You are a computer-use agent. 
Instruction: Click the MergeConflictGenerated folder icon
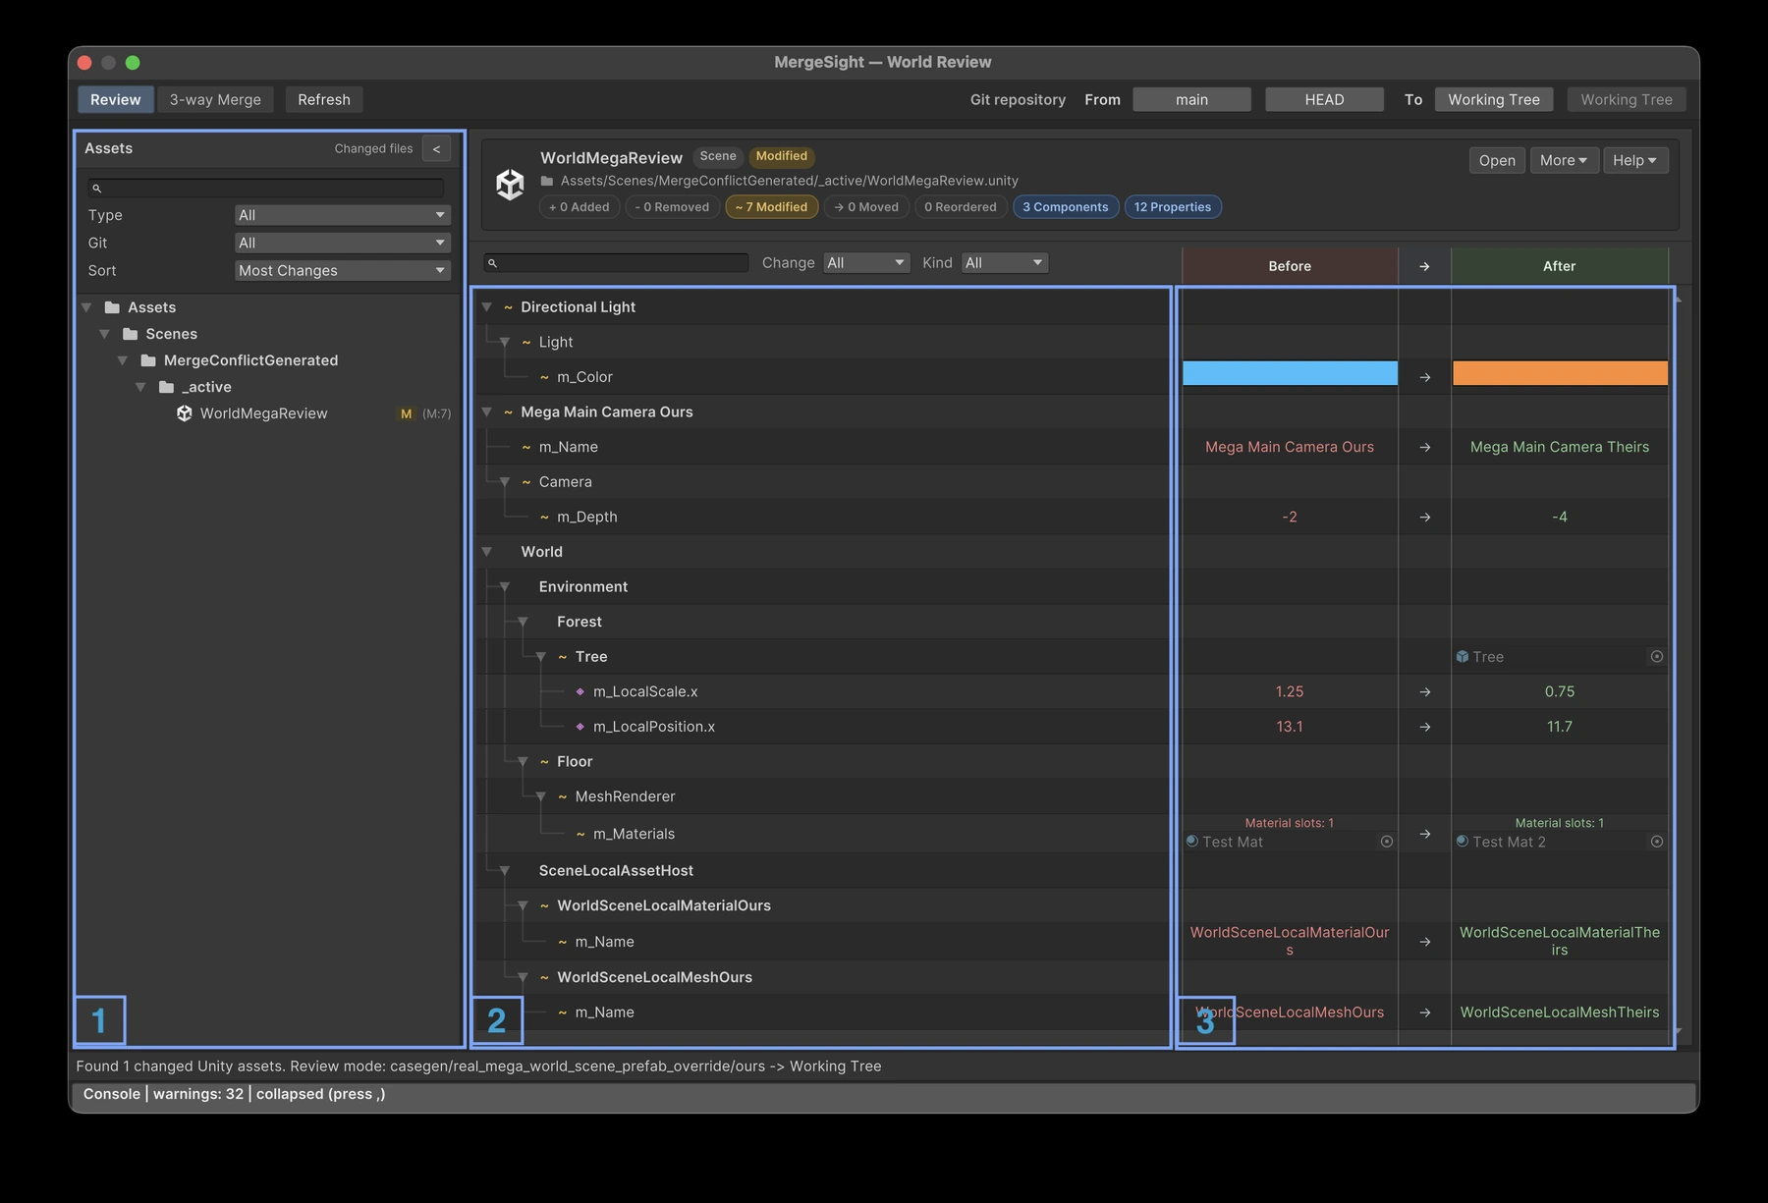148,360
